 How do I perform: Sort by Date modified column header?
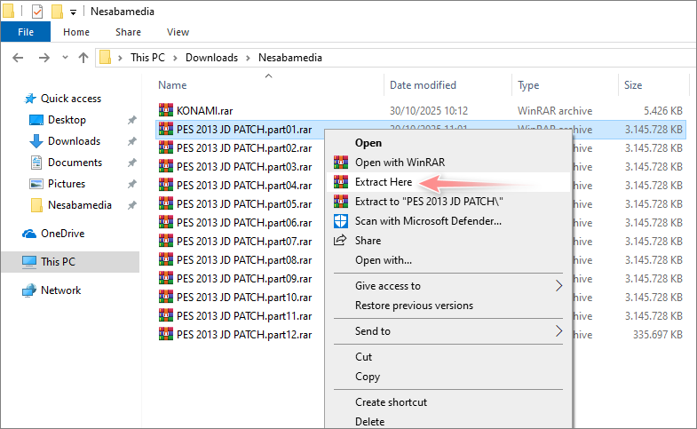coord(423,85)
